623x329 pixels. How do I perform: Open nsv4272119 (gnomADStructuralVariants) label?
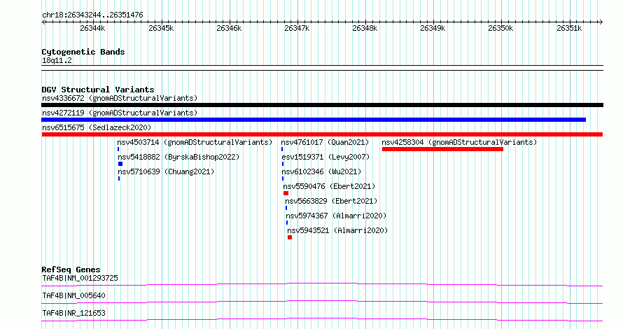click(x=120, y=113)
